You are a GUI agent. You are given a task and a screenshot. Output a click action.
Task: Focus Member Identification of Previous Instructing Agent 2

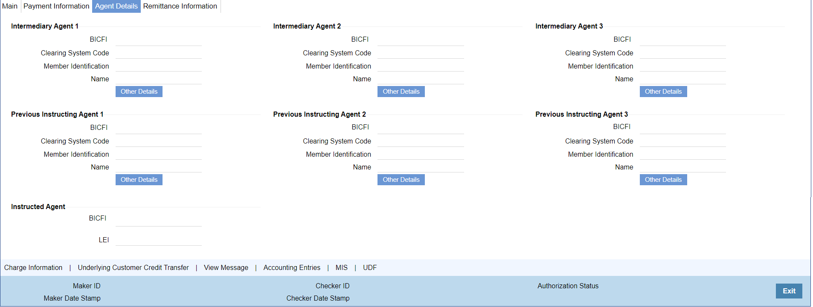tap(421, 154)
